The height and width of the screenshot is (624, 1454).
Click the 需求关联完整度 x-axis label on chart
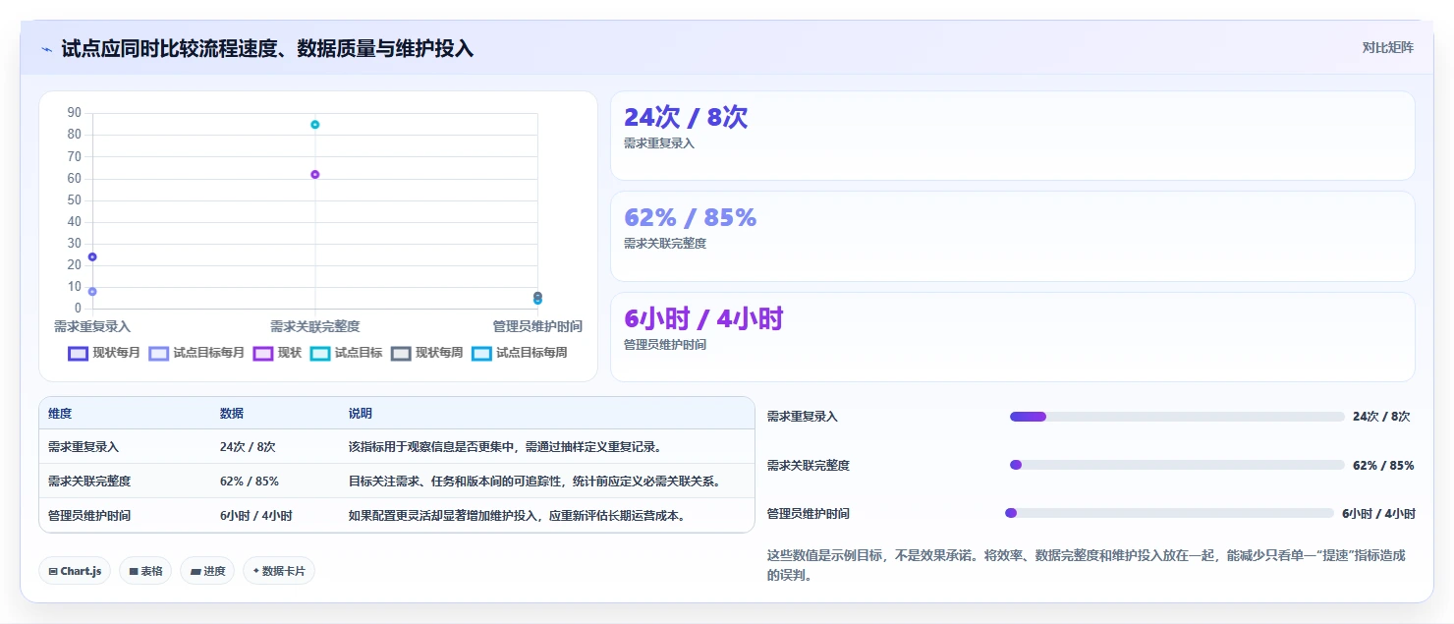315,325
